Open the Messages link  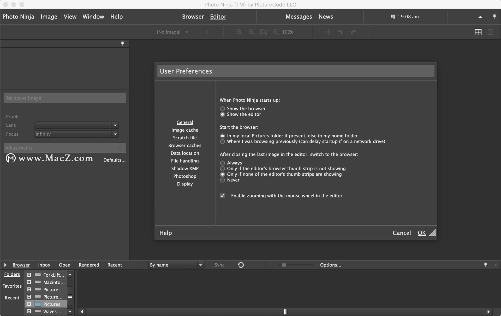(299, 17)
